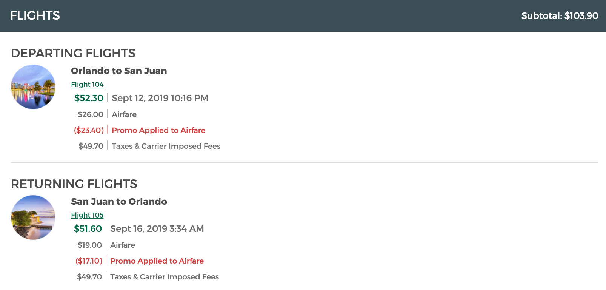This screenshot has height=290, width=606.
Task: Click the $52.30 departing flight total
Action: (89, 98)
